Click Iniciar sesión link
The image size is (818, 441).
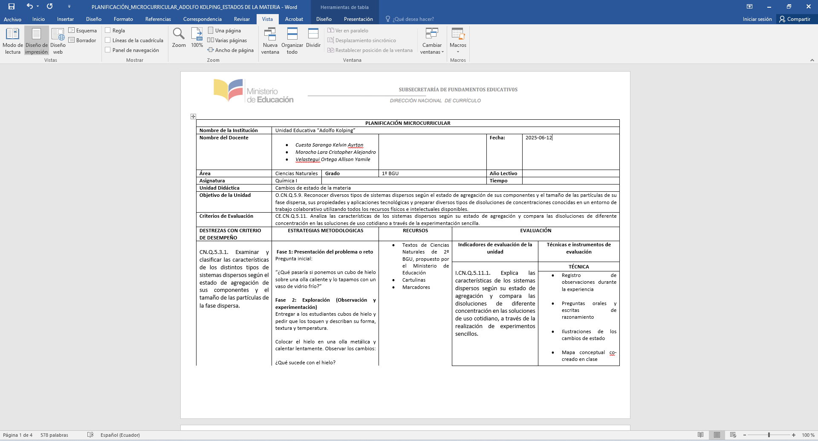[757, 19]
